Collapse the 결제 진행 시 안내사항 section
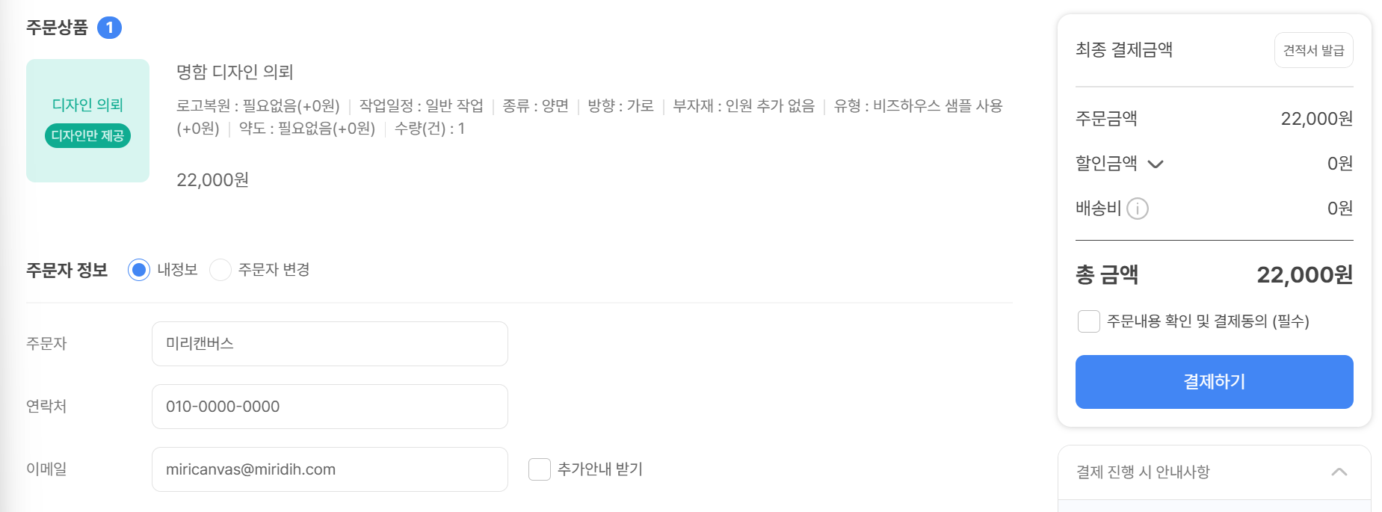Viewport: 1382px width, 512px height. click(x=1339, y=472)
